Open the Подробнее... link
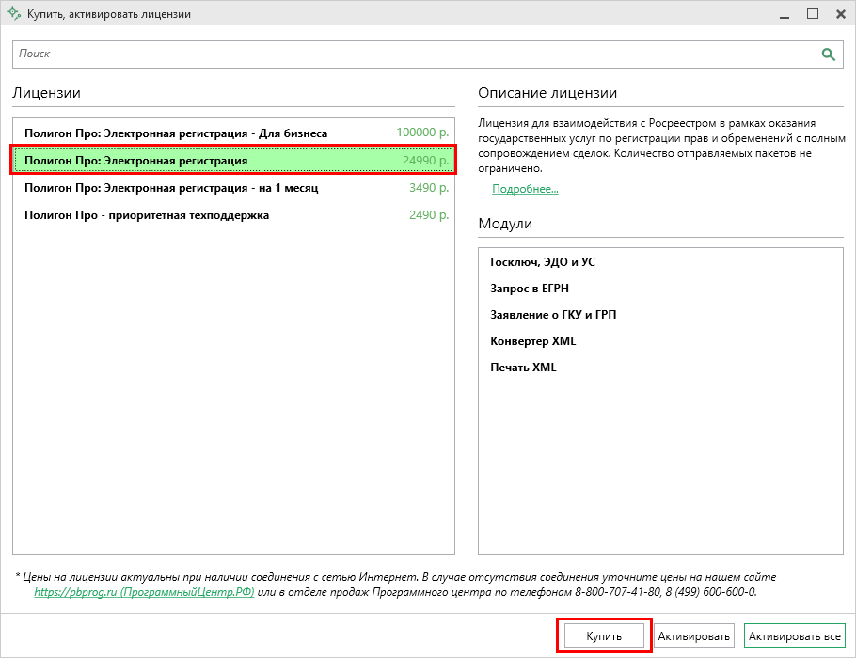Image resolution: width=856 pixels, height=658 pixels. point(525,189)
